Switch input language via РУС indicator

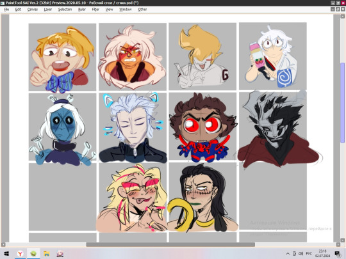(x=309, y=254)
